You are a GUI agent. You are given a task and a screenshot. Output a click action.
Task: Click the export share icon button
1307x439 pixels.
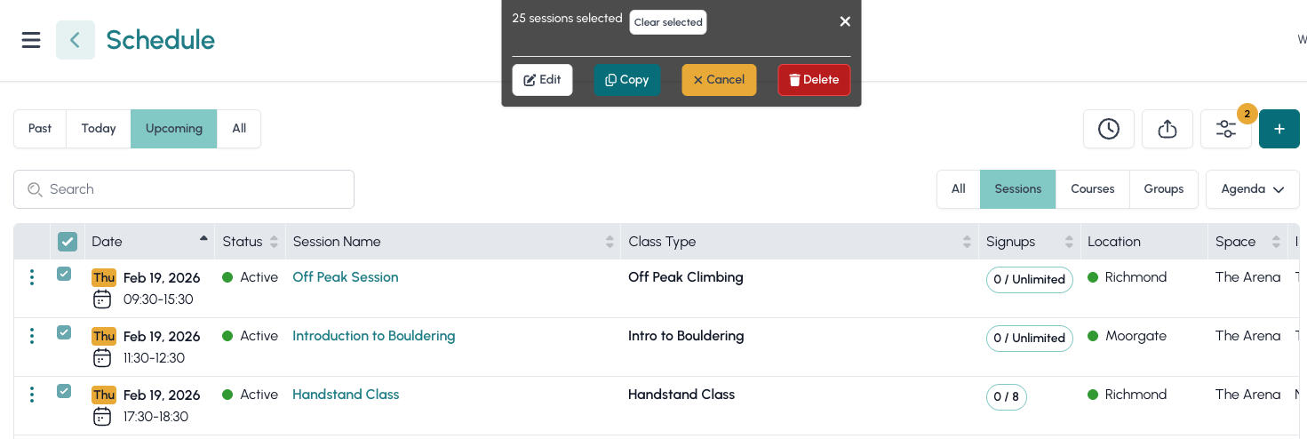(1167, 129)
